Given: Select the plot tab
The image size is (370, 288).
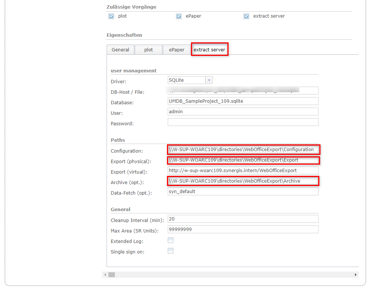Looking at the screenshot, I should (x=148, y=49).
